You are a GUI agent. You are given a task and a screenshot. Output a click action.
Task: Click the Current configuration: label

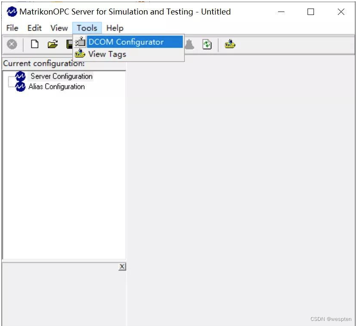coord(44,63)
